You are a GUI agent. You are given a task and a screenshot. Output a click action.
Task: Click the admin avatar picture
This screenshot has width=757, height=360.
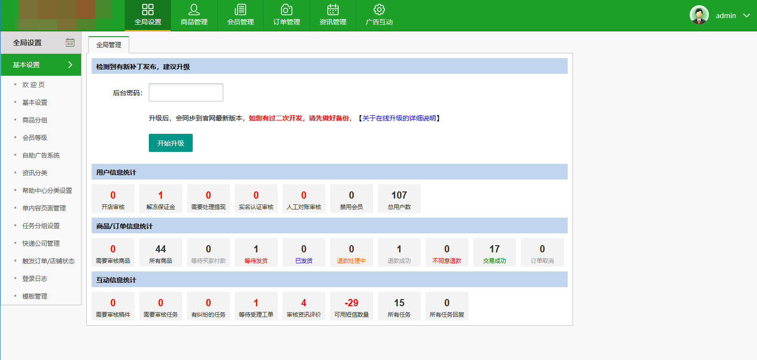(x=699, y=15)
